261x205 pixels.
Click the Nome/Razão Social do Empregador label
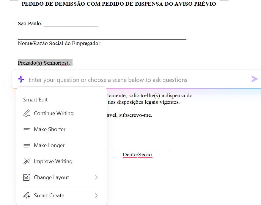pyautogui.click(x=59, y=43)
